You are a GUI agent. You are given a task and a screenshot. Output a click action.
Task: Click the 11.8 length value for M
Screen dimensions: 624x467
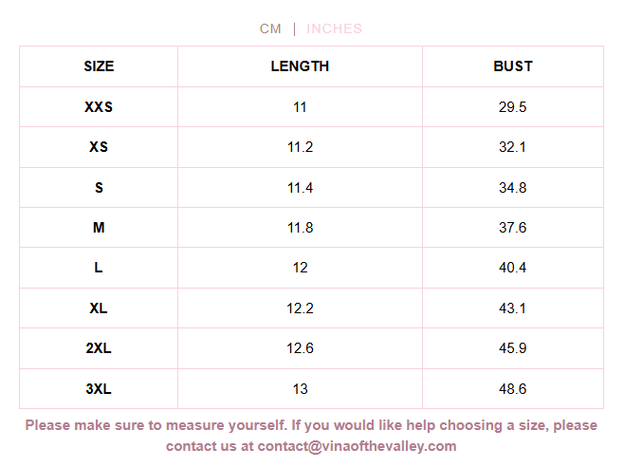[300, 228]
